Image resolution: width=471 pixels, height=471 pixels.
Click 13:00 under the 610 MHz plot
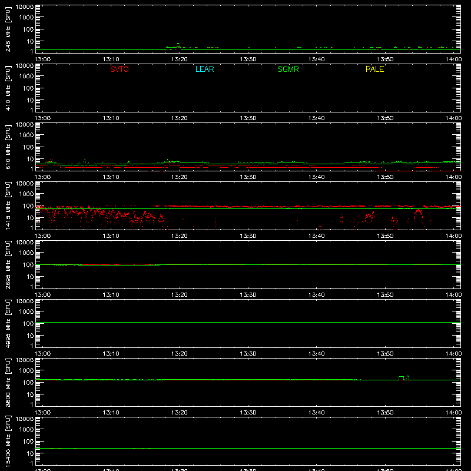tap(42, 177)
